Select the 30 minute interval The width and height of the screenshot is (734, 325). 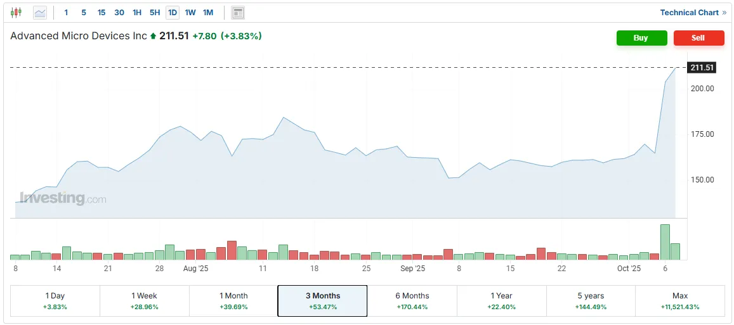coord(119,13)
